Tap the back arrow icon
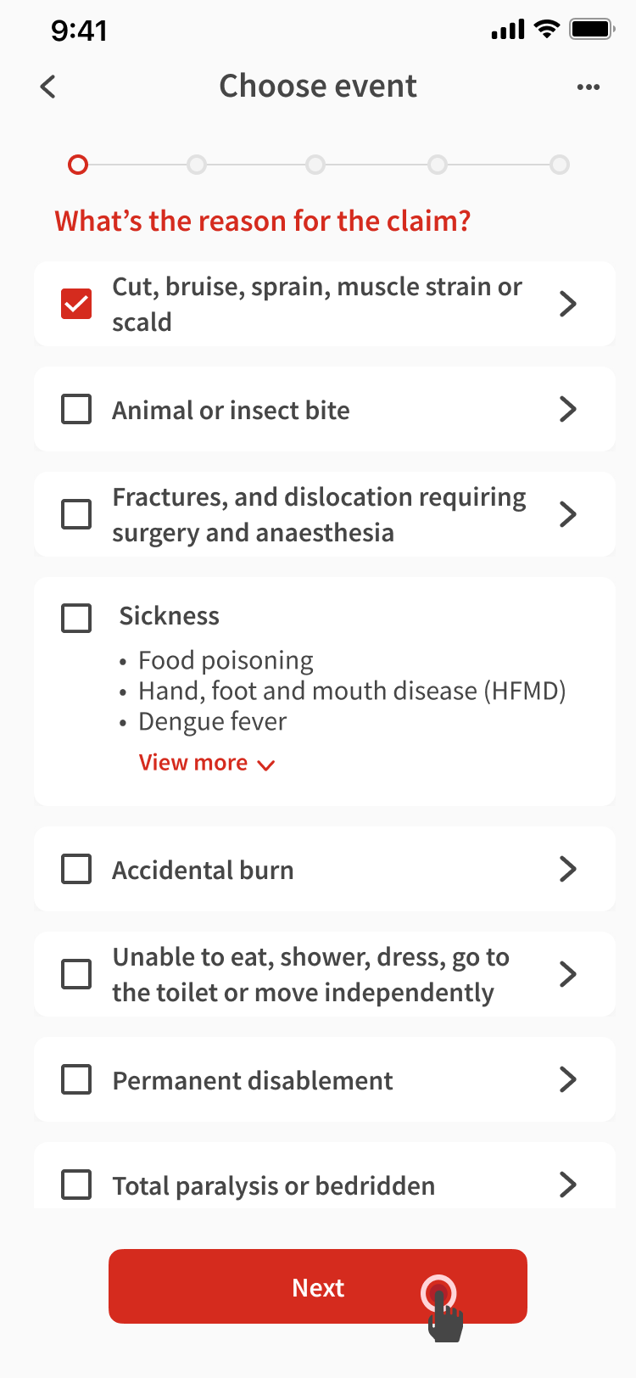This screenshot has height=1378, width=636. [x=48, y=87]
